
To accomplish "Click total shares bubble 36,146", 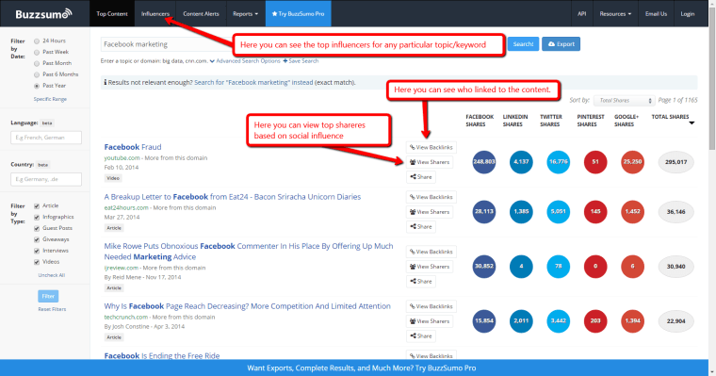I will coord(675,211).
